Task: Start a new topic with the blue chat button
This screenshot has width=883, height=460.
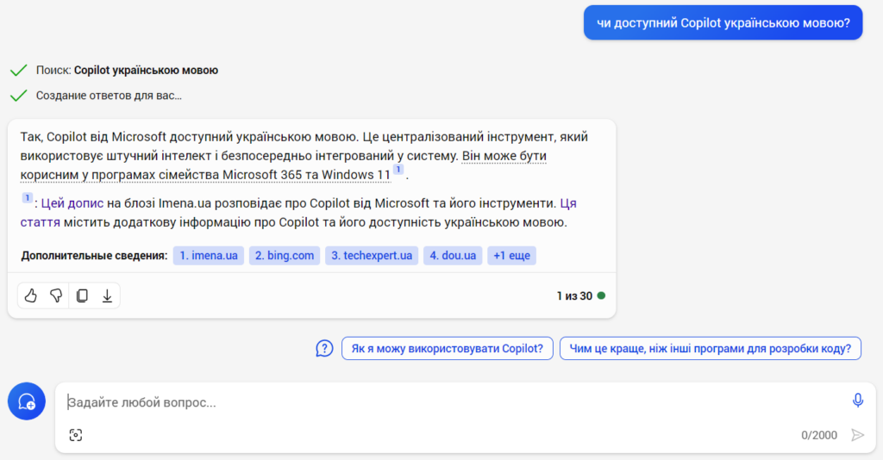Action: pyautogui.click(x=27, y=401)
